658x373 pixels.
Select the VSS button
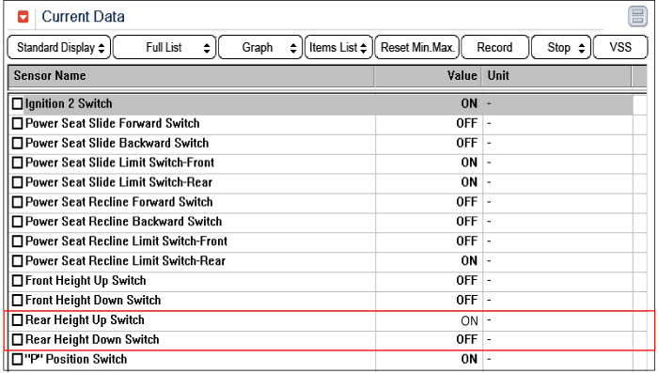click(x=620, y=47)
